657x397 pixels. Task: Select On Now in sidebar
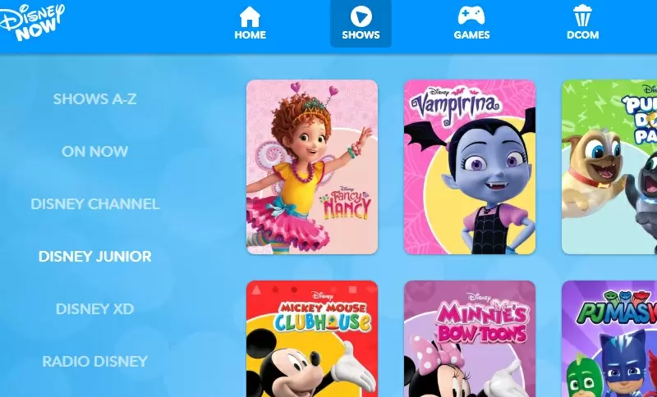(94, 152)
